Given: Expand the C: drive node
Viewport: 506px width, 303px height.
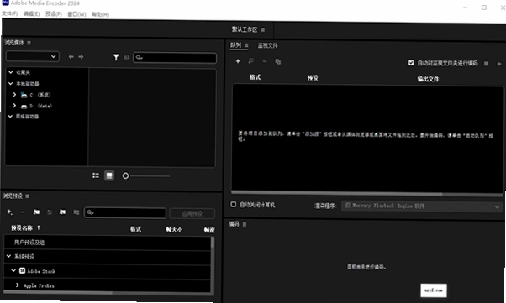Looking at the screenshot, I should pyautogui.click(x=14, y=95).
